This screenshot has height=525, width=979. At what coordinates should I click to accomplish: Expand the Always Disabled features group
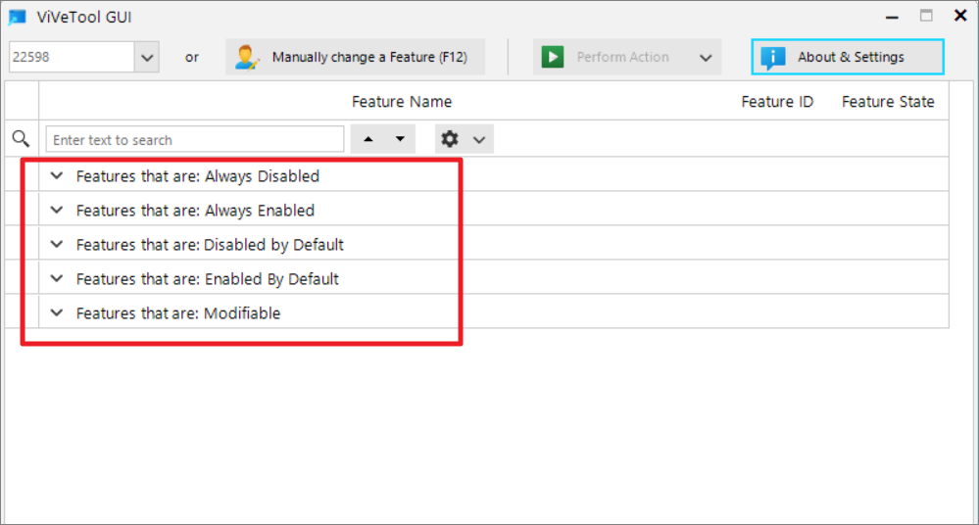pyautogui.click(x=57, y=176)
